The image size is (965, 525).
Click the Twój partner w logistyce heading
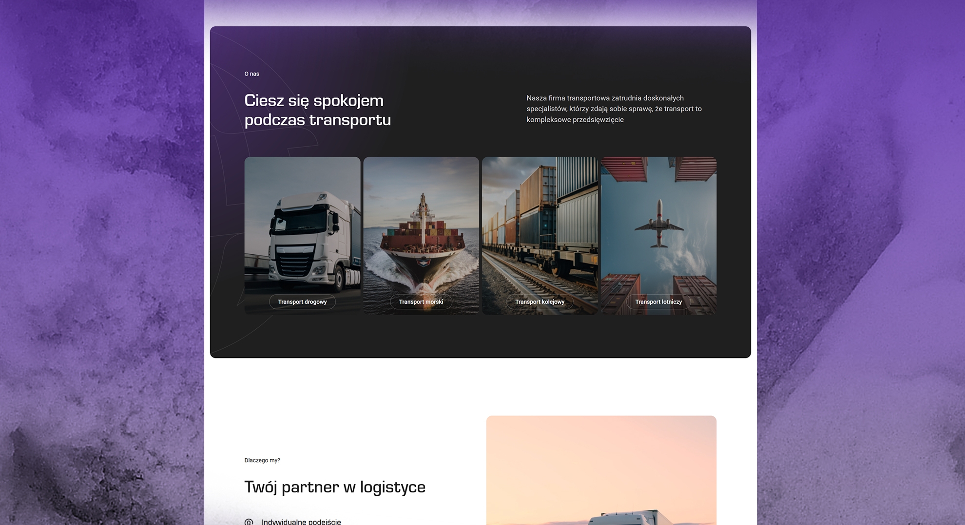point(334,487)
